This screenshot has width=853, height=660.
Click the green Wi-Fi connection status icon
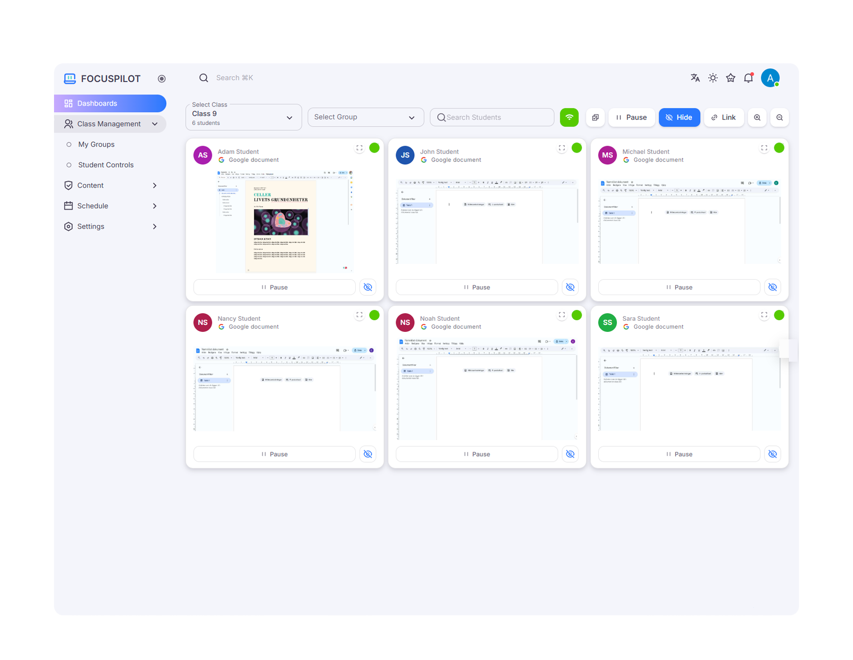(569, 117)
